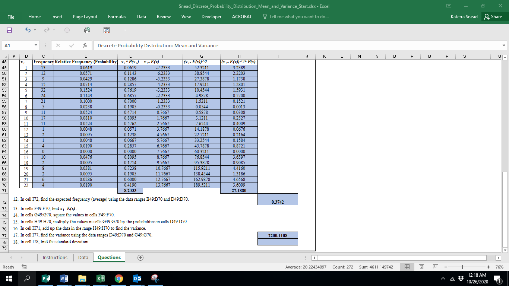Open the Insert Function dialog

[x=85, y=45]
